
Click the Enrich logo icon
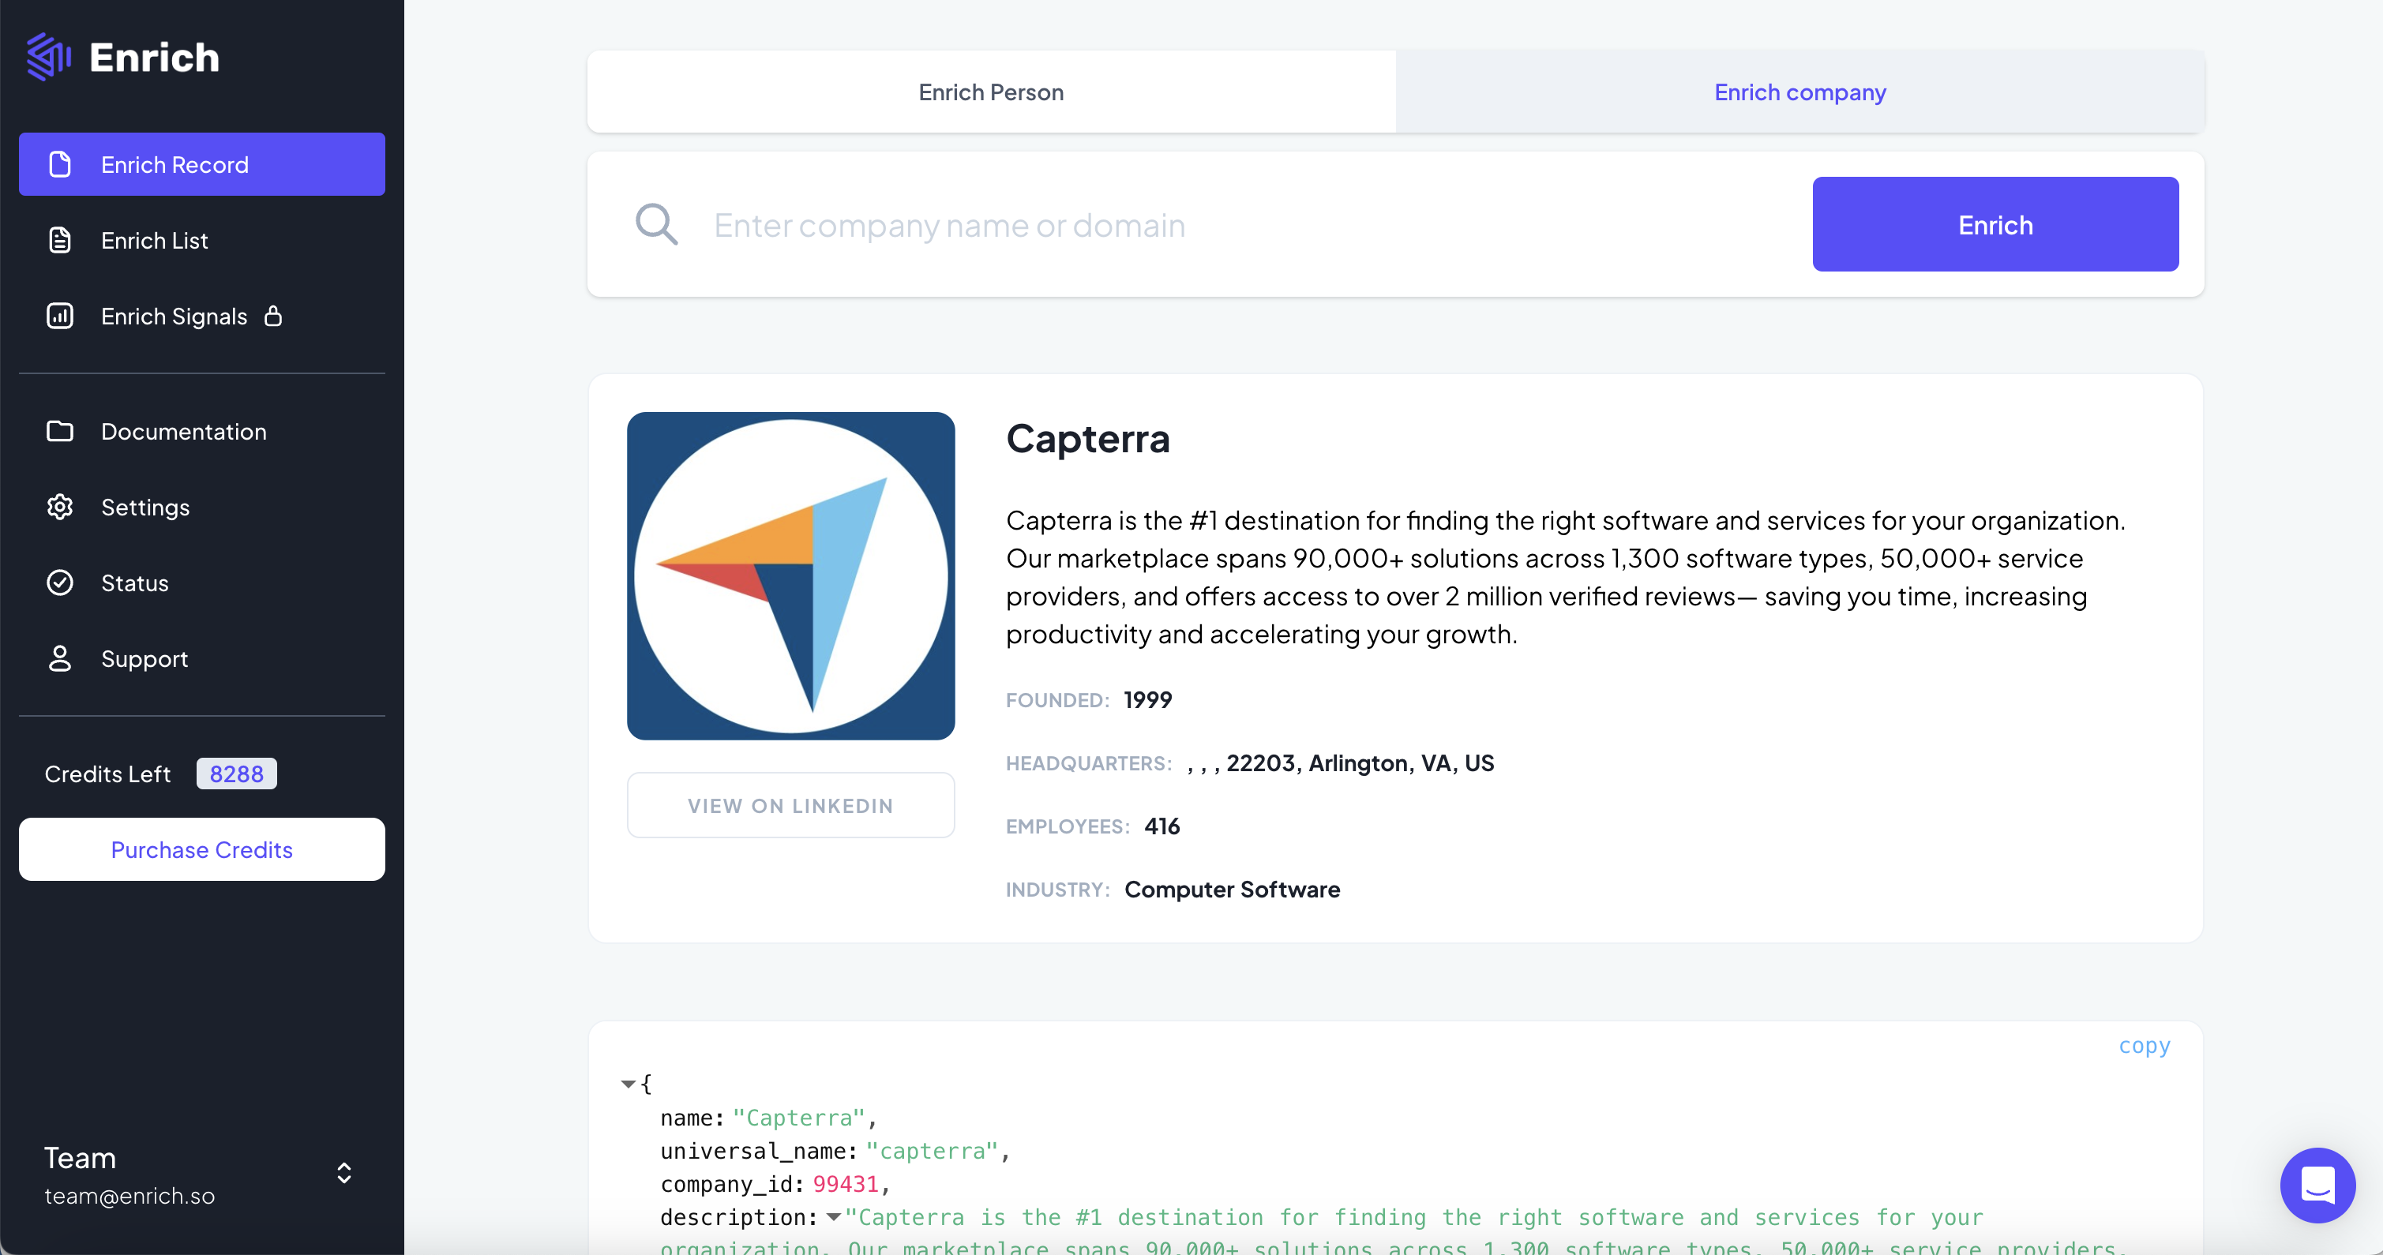(49, 58)
